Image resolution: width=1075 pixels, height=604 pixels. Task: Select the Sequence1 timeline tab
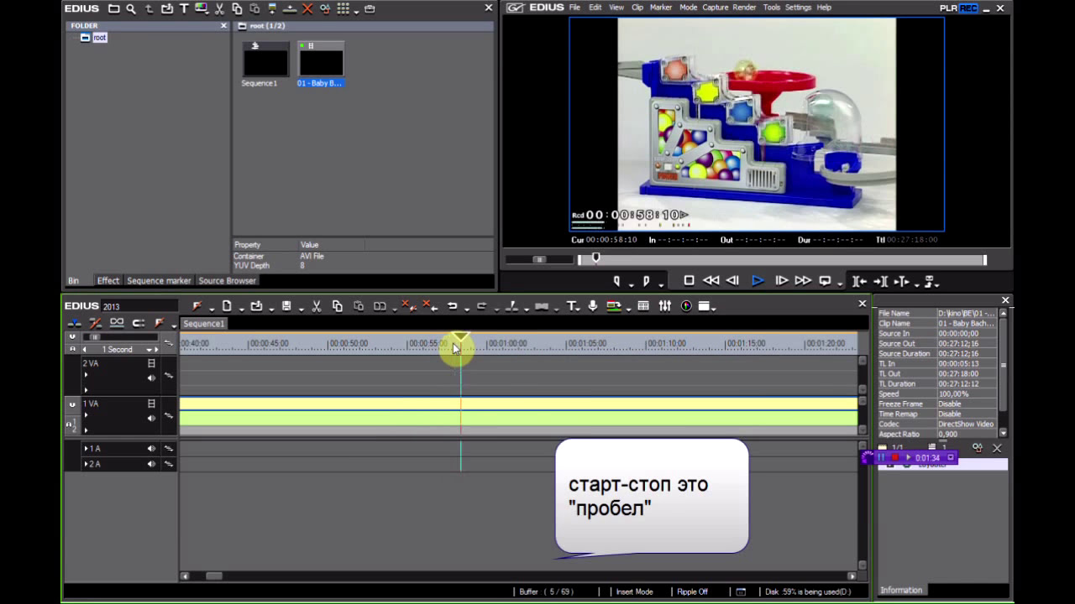click(204, 324)
